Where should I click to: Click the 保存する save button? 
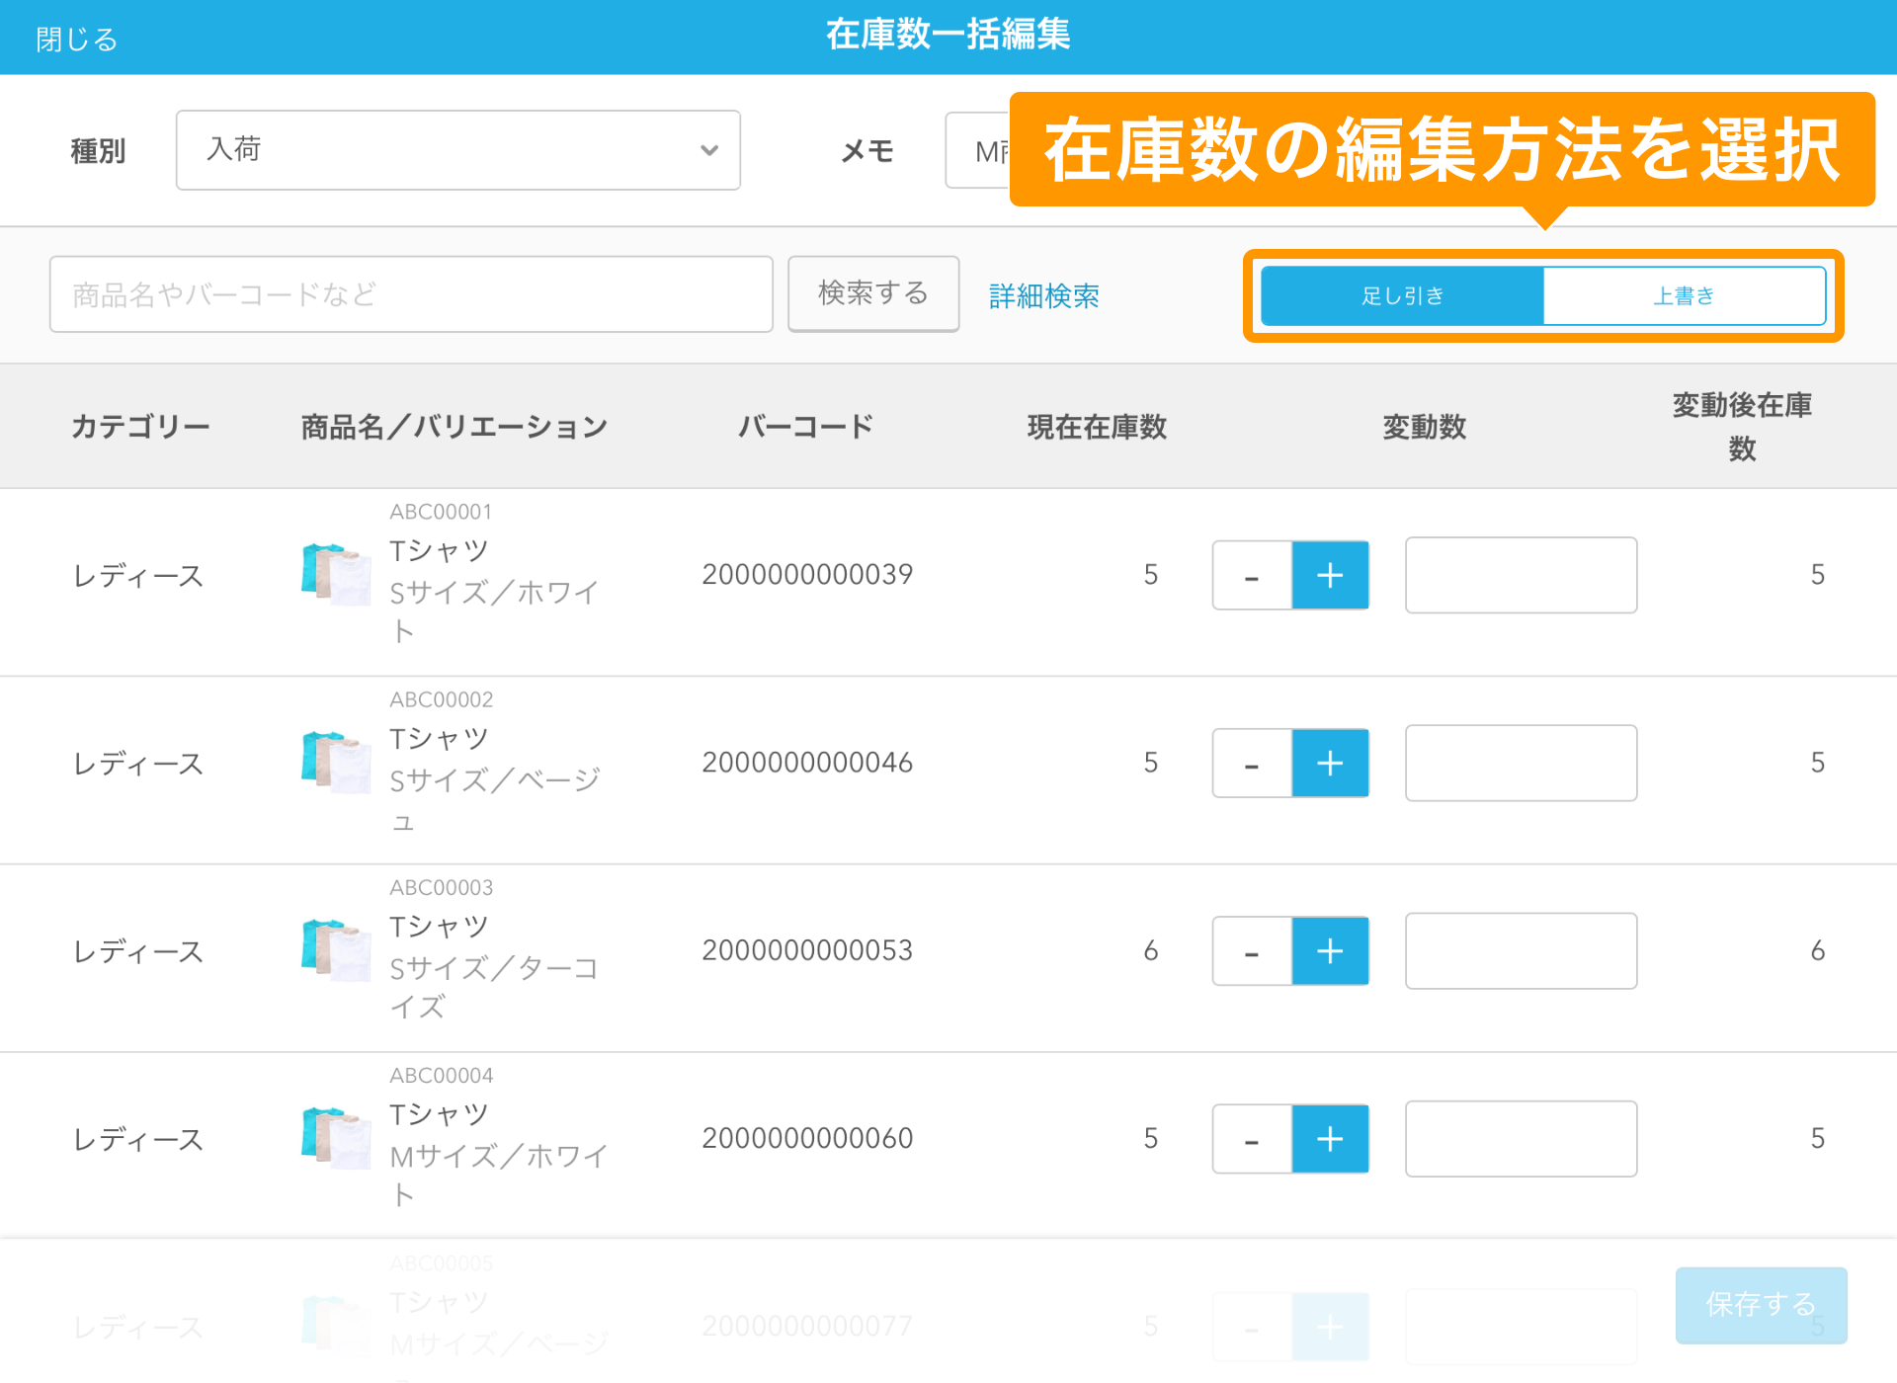1760,1304
